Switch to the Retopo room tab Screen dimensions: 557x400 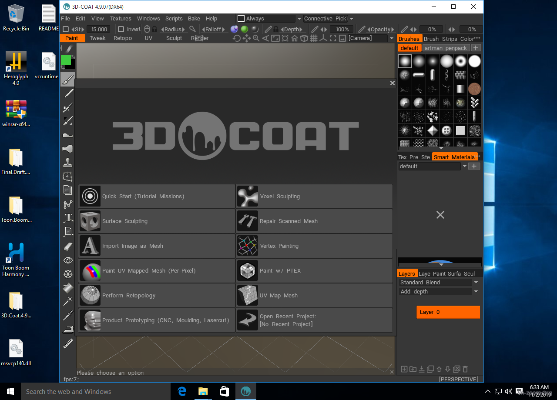[x=123, y=38]
